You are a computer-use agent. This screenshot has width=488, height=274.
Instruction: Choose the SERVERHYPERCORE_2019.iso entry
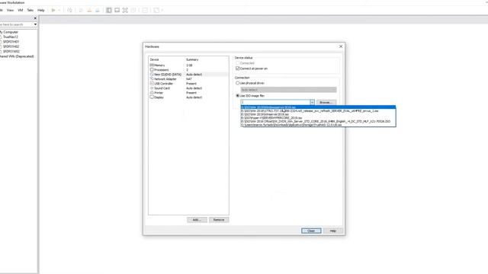pyautogui.click(x=318, y=118)
